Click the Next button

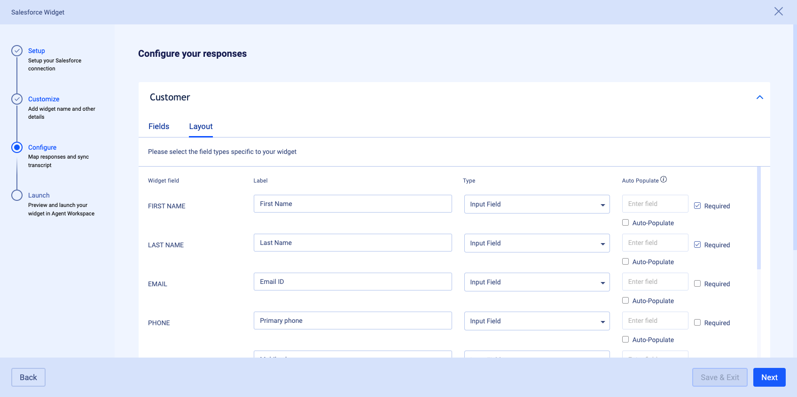769,377
